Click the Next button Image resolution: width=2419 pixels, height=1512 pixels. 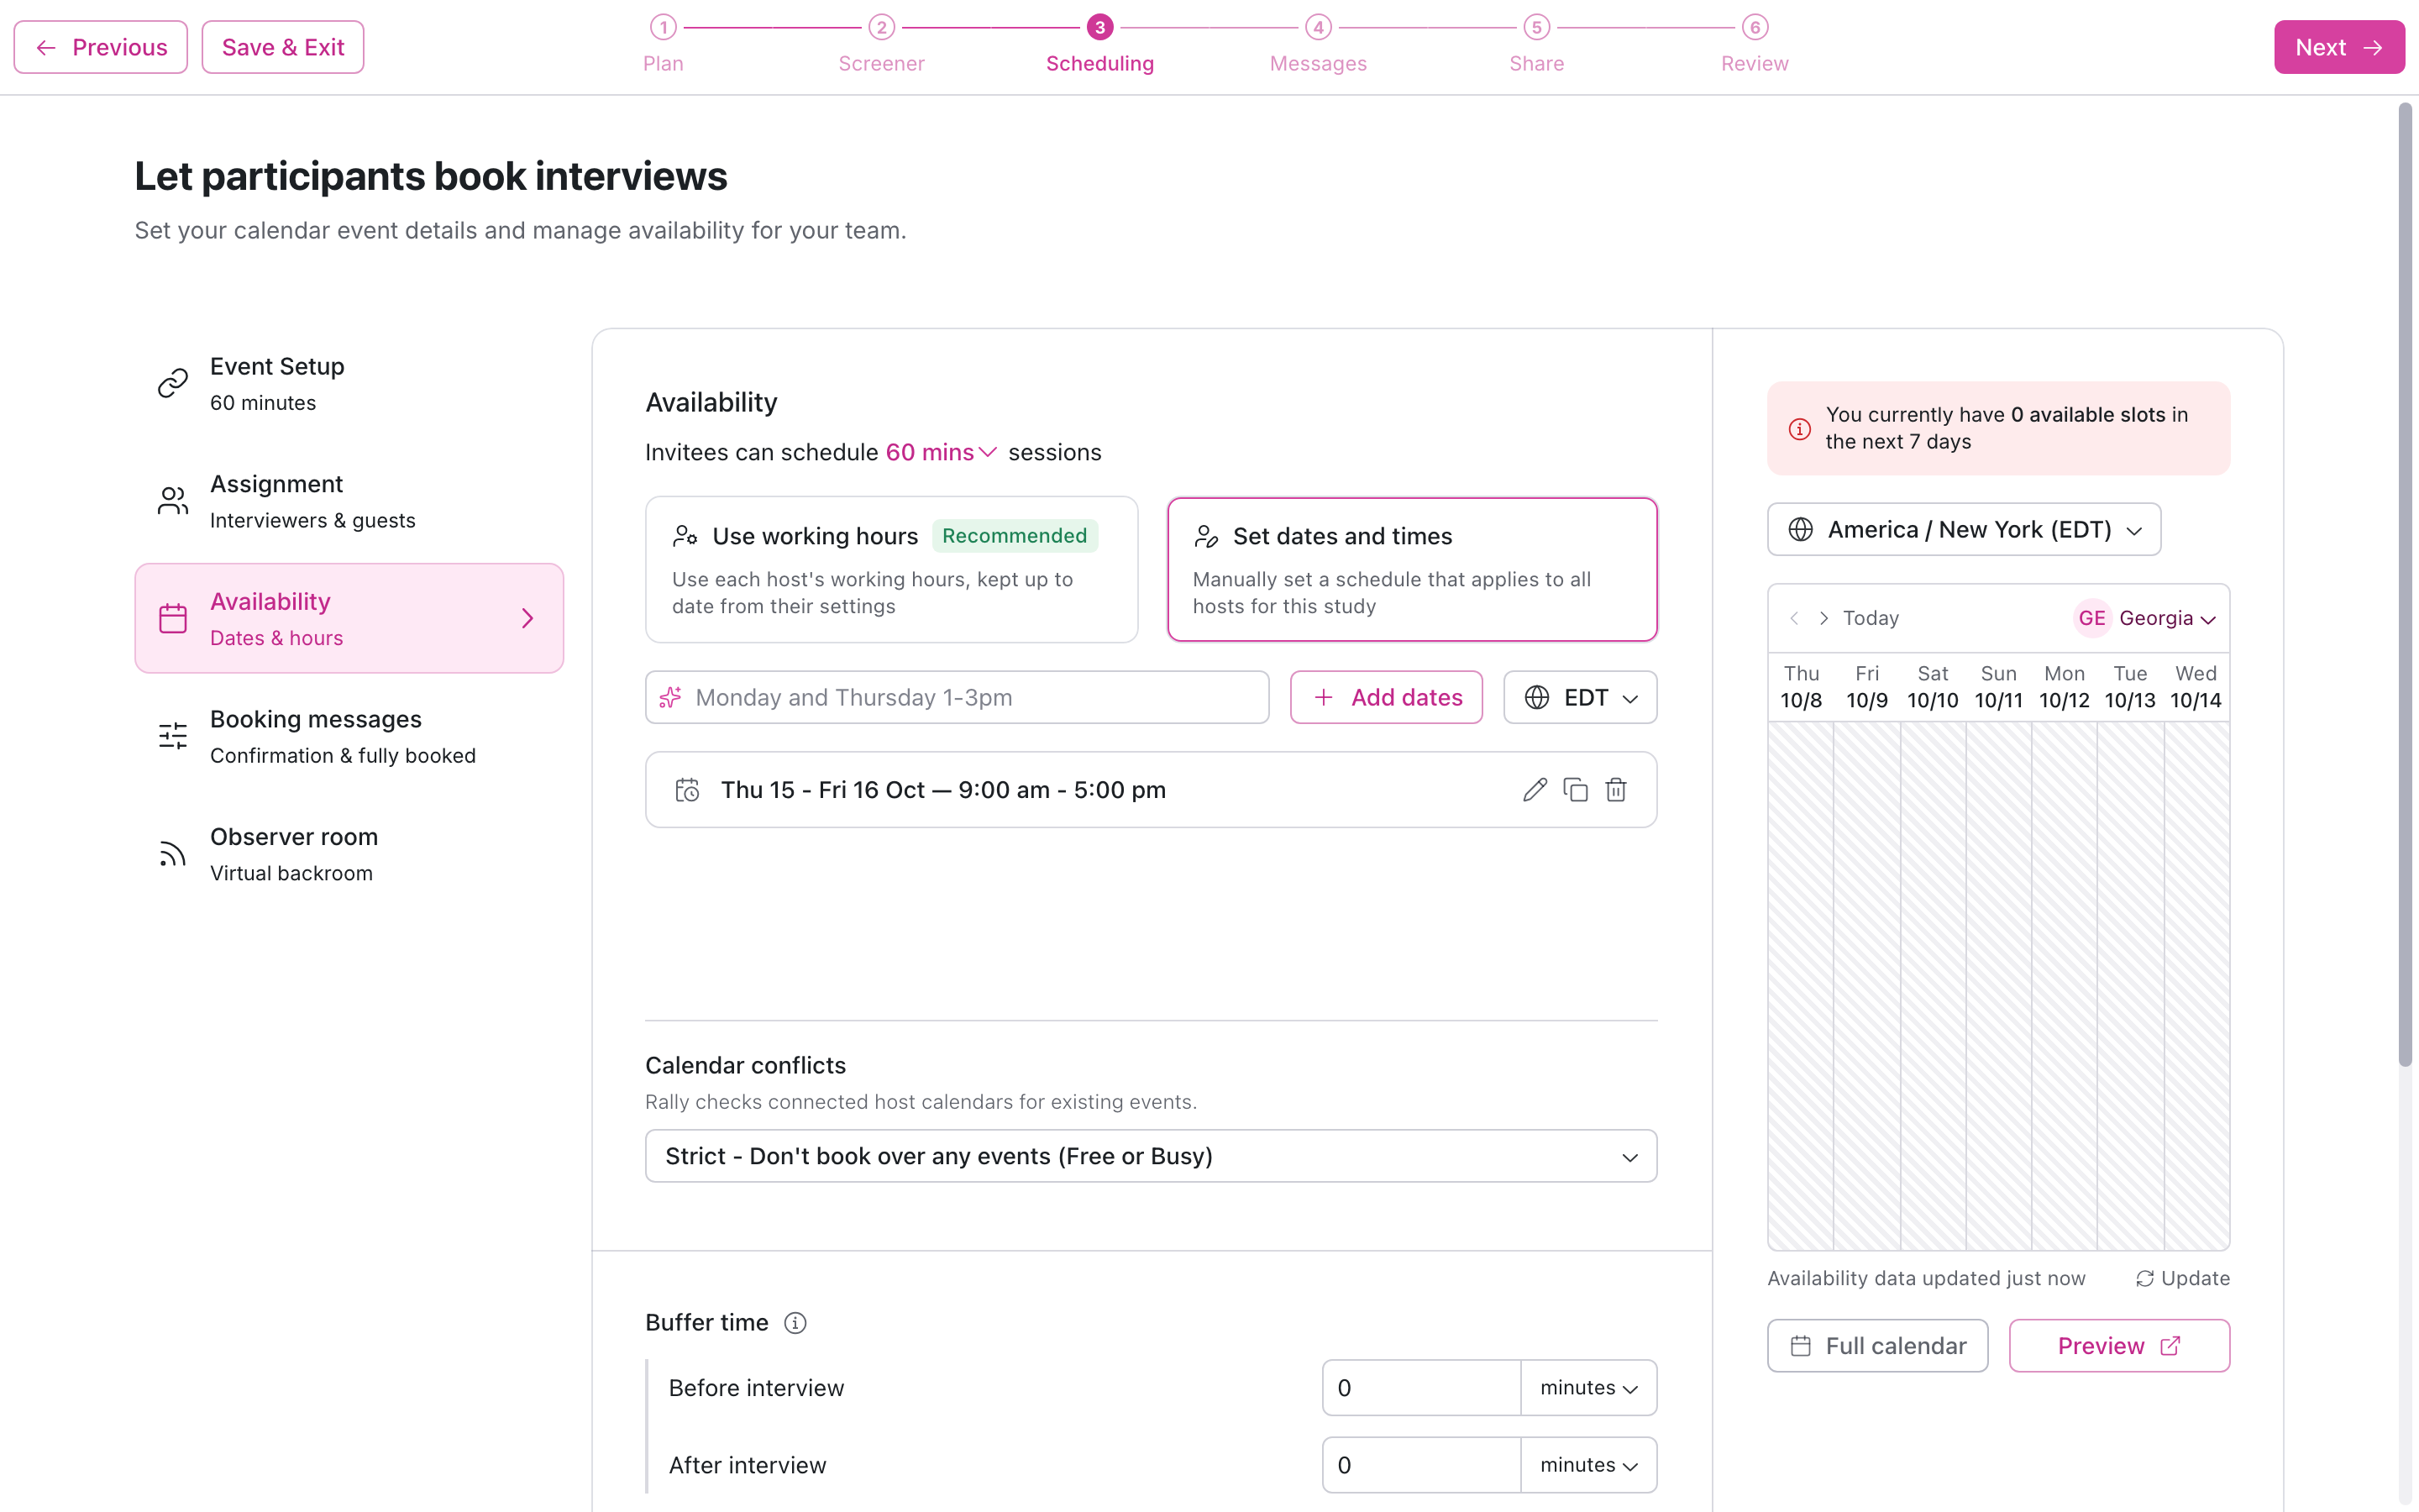coord(2339,47)
